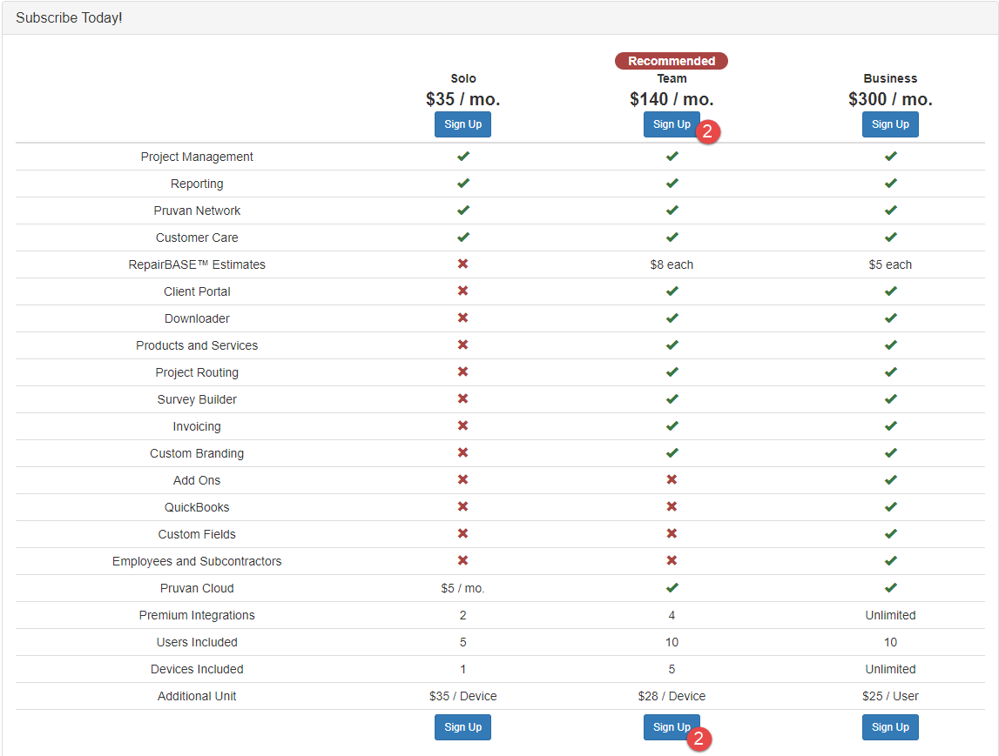Click the Solo Project Management checkmark icon
This screenshot has height=756, width=999.
463,157
